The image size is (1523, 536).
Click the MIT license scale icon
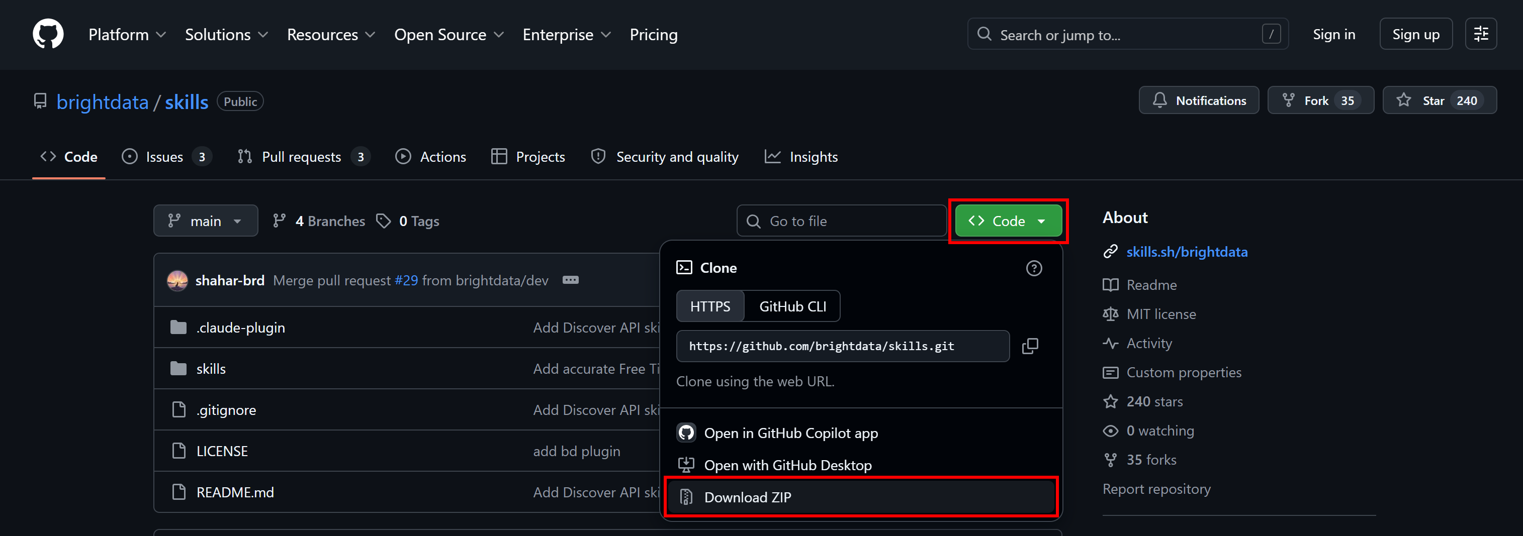click(1110, 314)
